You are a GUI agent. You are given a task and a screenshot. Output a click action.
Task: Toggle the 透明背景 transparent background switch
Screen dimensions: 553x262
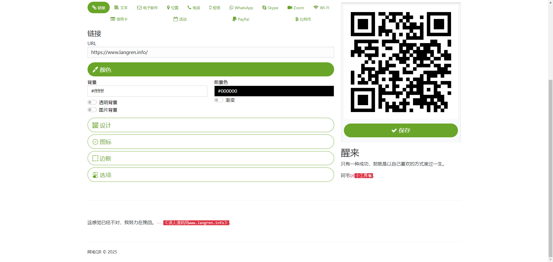pyautogui.click(x=92, y=102)
